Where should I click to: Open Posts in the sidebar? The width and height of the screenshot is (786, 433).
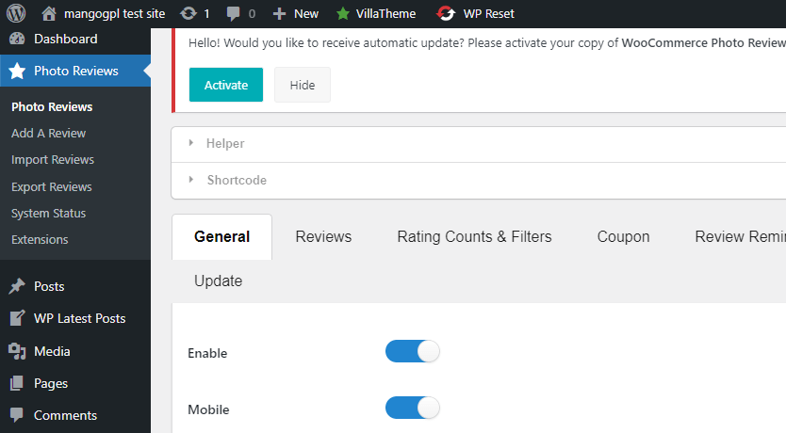(x=49, y=286)
